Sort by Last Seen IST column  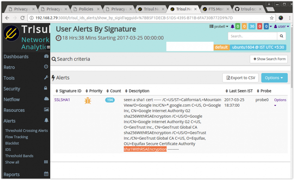[239, 91]
